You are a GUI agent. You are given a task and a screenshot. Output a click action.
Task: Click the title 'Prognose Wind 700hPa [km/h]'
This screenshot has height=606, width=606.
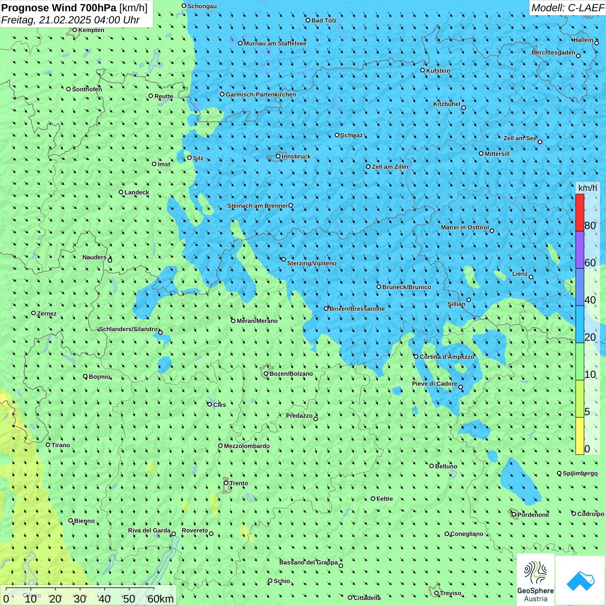(x=74, y=8)
